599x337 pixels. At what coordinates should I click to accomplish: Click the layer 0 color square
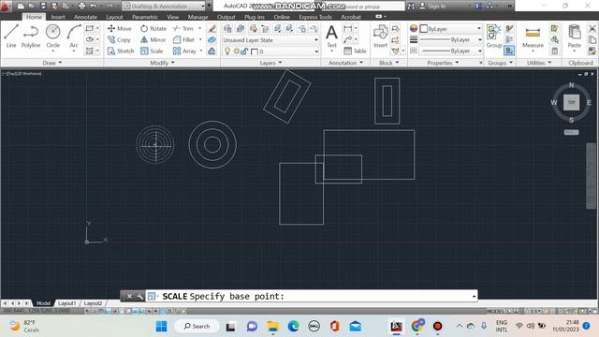coord(255,51)
